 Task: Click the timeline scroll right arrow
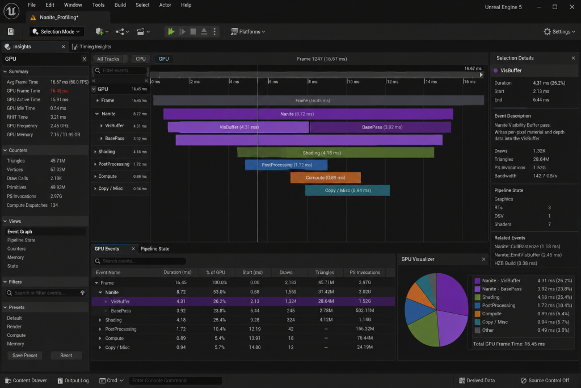pyautogui.click(x=481, y=75)
